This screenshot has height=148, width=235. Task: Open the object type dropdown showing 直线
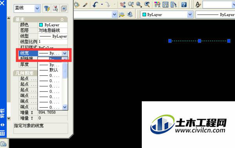[x=37, y=8]
